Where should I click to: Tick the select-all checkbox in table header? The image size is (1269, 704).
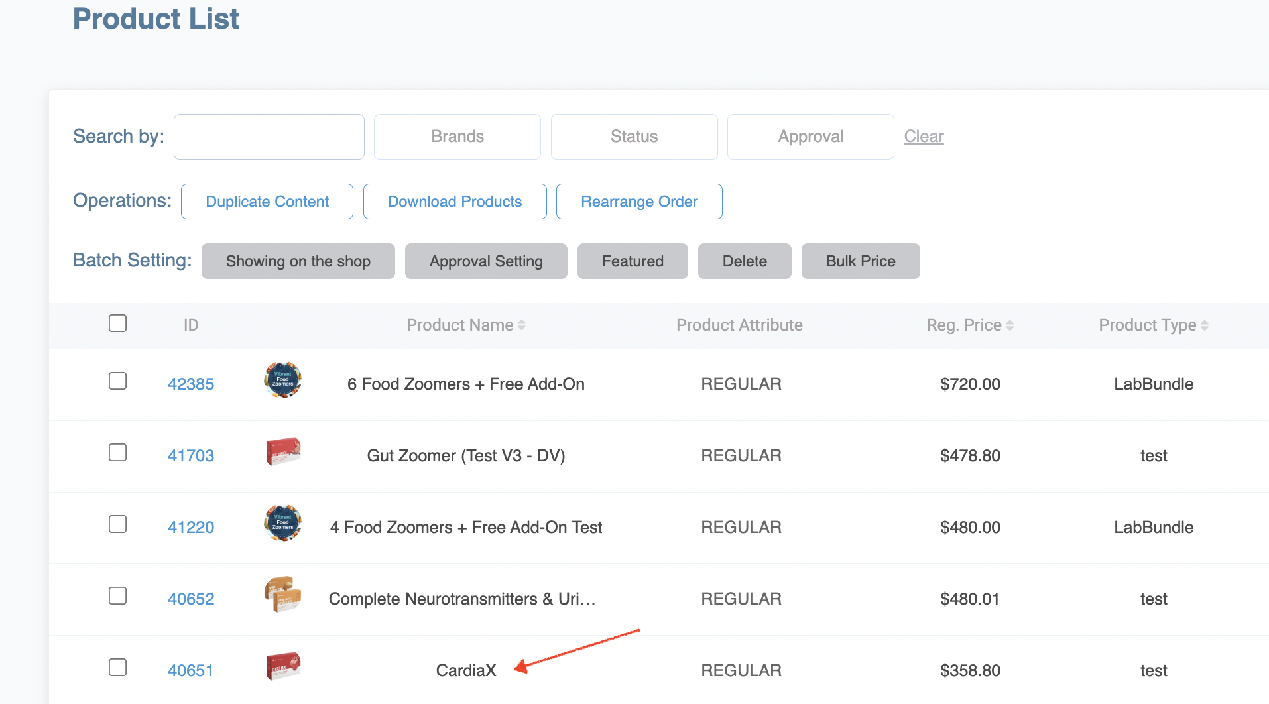[117, 323]
